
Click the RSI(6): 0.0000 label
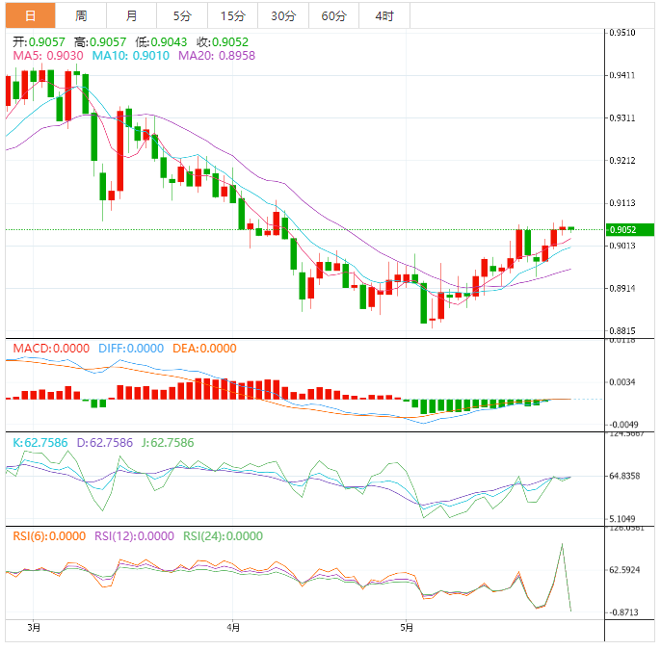[x=48, y=536]
